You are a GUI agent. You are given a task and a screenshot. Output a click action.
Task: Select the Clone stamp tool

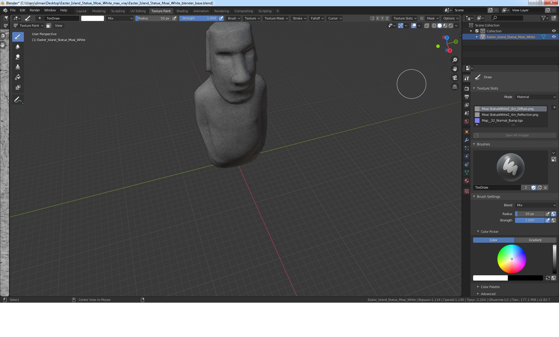pyautogui.click(x=18, y=67)
